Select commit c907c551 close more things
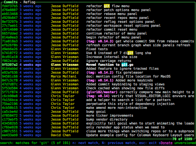The width and height of the screenshot is (196, 146). [98, 131]
